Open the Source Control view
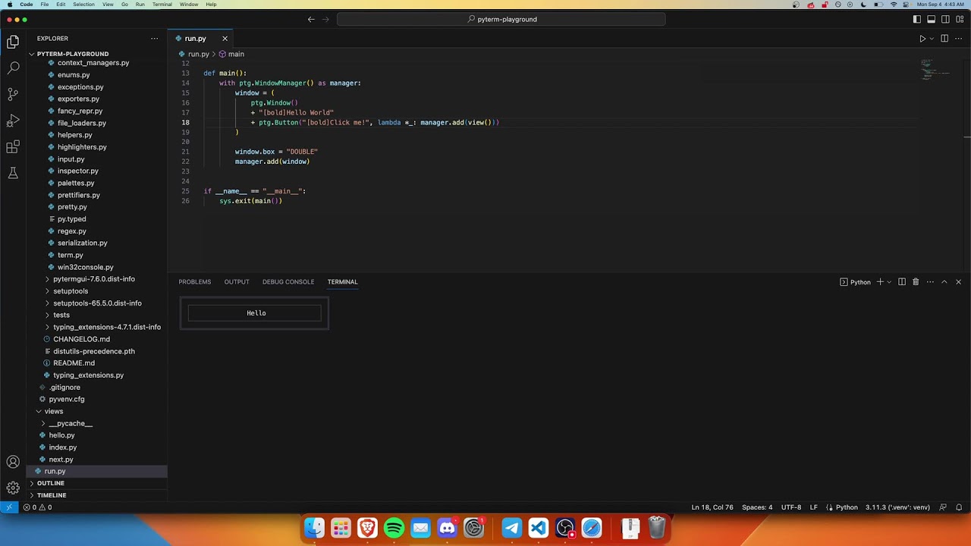 pyautogui.click(x=13, y=94)
